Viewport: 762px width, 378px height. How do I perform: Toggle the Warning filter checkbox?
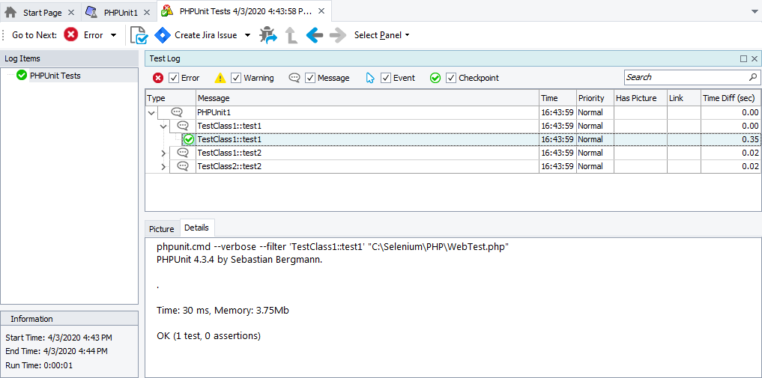tap(236, 78)
